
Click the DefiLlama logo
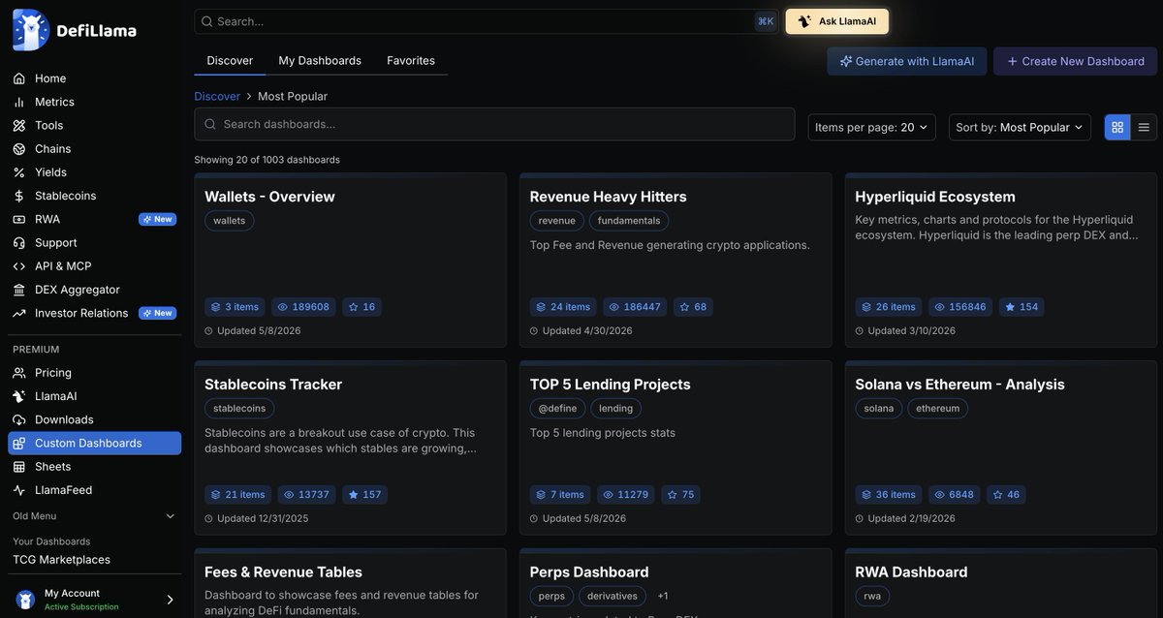(75, 30)
